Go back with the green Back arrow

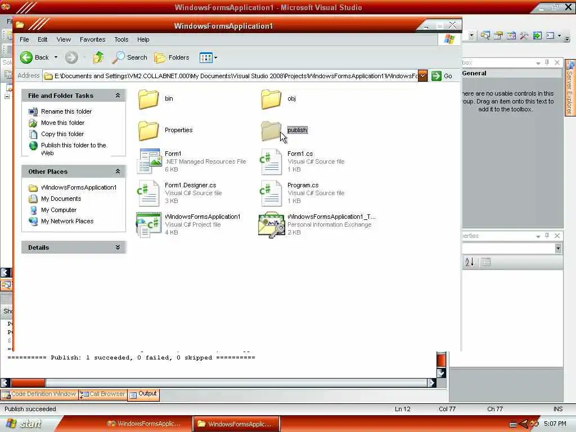click(26, 57)
